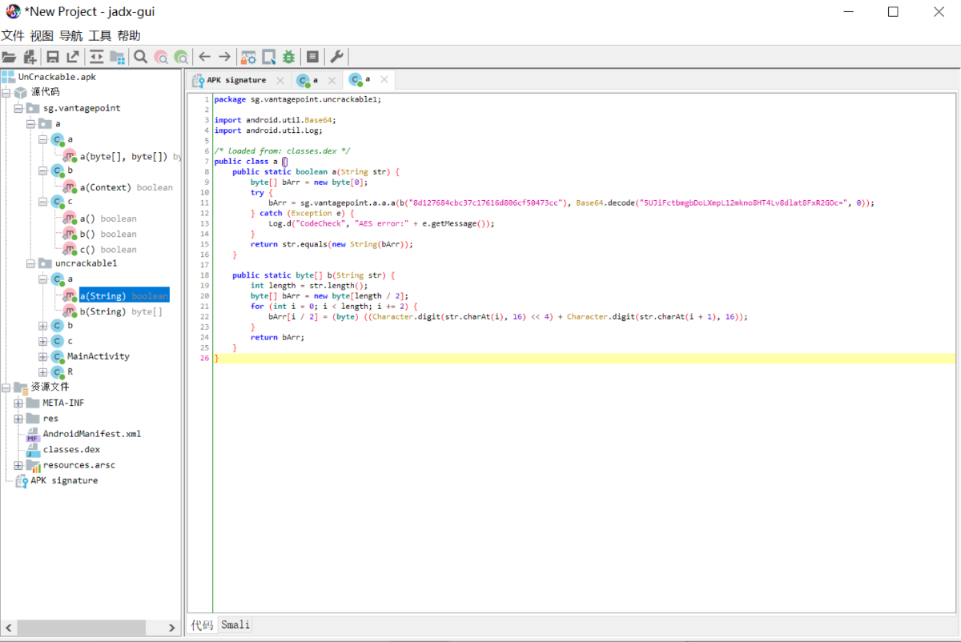Screen dimensions: 961x642
Task: Open preferences with the wrench icon
Action: click(x=337, y=57)
